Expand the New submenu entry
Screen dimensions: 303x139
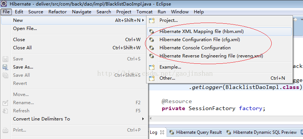coord(74,20)
